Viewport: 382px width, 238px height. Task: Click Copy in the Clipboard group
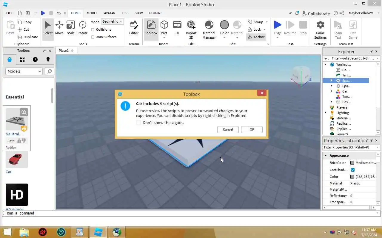pos(24,22)
